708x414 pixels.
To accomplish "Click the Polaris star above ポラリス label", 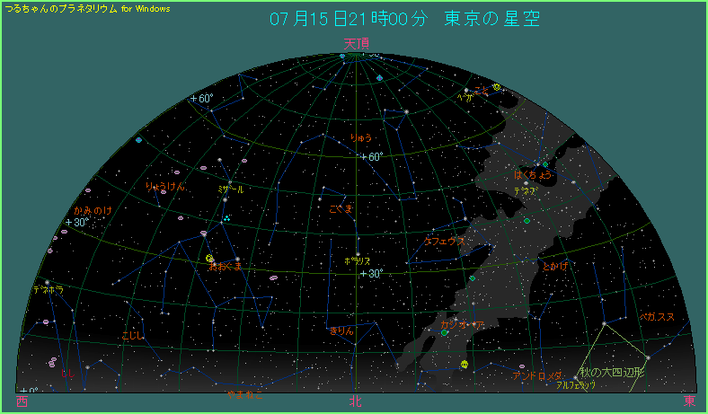I will coord(358,253).
